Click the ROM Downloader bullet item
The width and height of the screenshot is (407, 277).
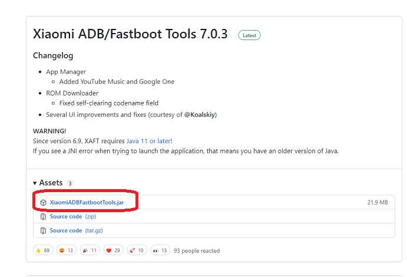pyautogui.click(x=72, y=93)
